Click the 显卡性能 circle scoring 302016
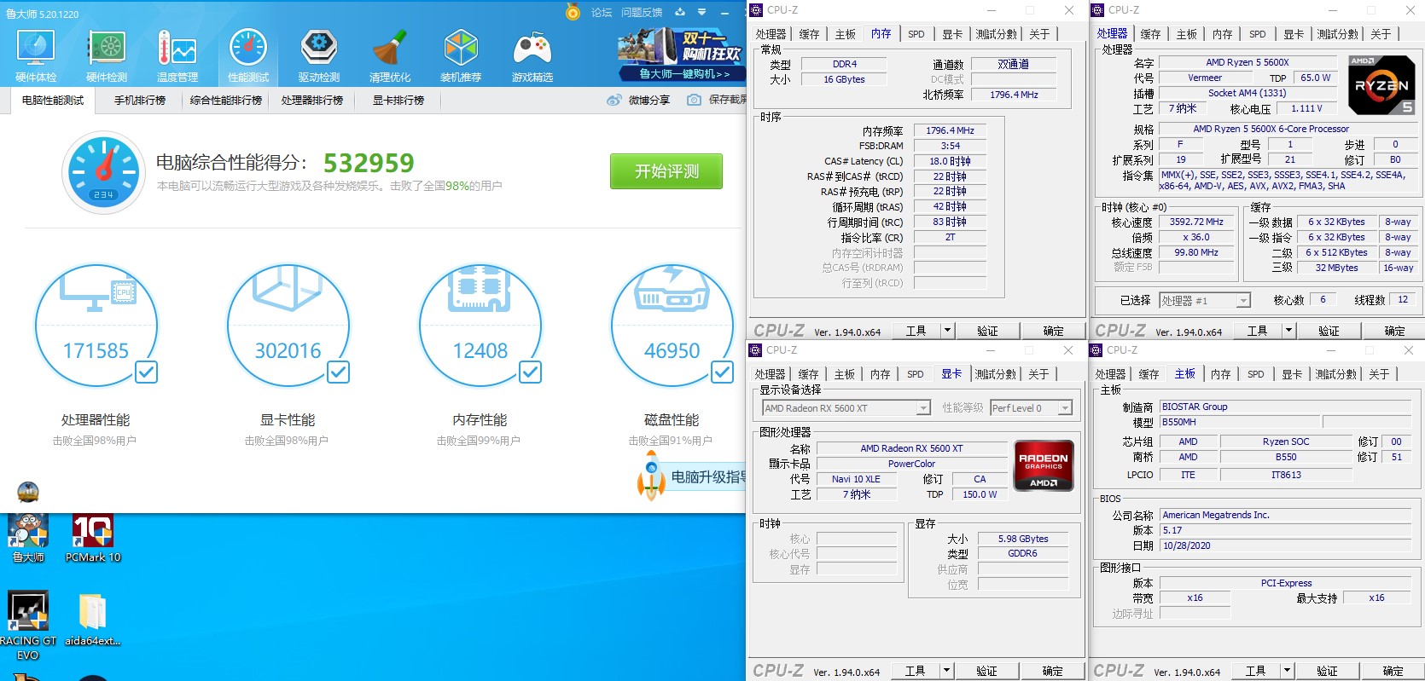This screenshot has height=681, width=1425. [288, 326]
